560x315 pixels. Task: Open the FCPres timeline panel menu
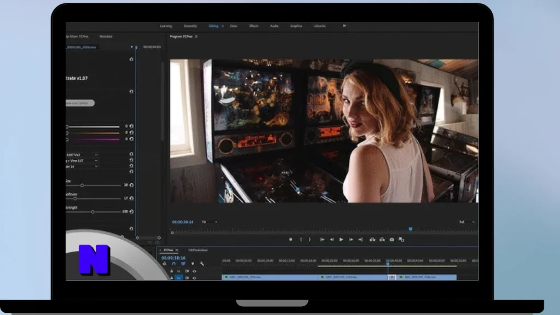tap(177, 250)
